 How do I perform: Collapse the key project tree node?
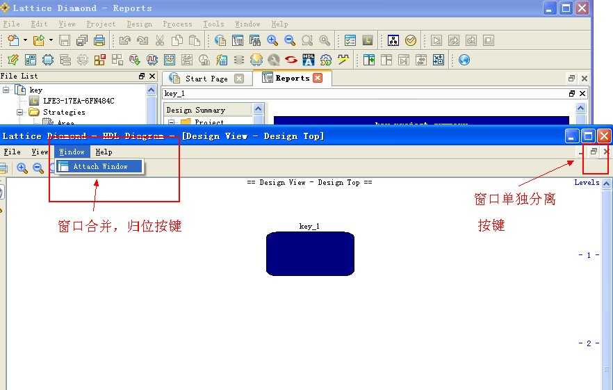click(x=6, y=90)
